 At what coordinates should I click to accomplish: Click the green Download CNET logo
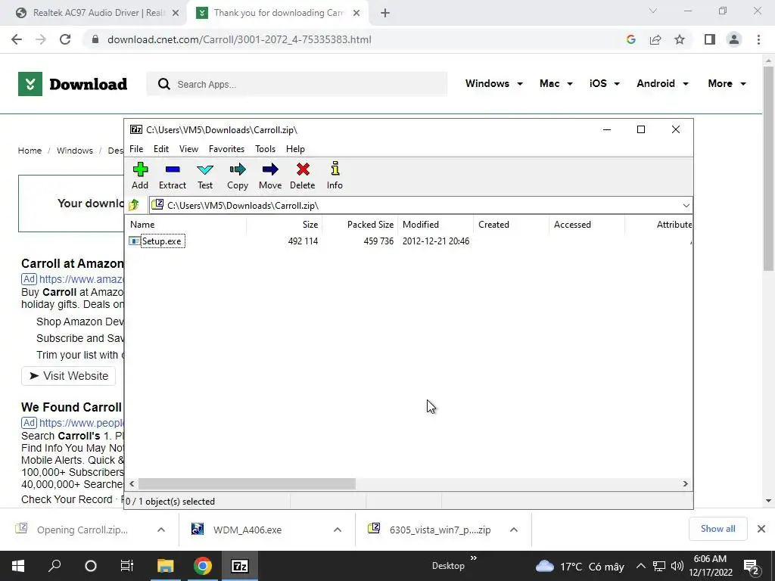(73, 84)
